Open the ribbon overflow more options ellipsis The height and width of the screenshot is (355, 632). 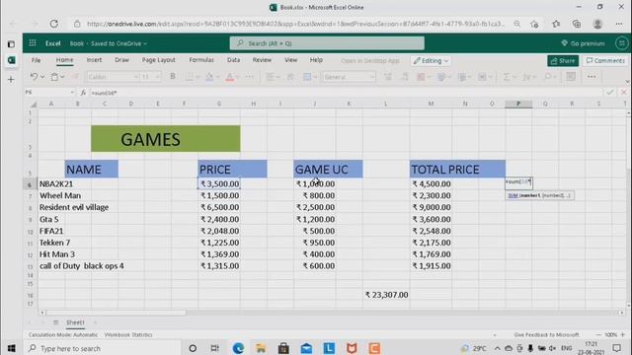click(592, 77)
